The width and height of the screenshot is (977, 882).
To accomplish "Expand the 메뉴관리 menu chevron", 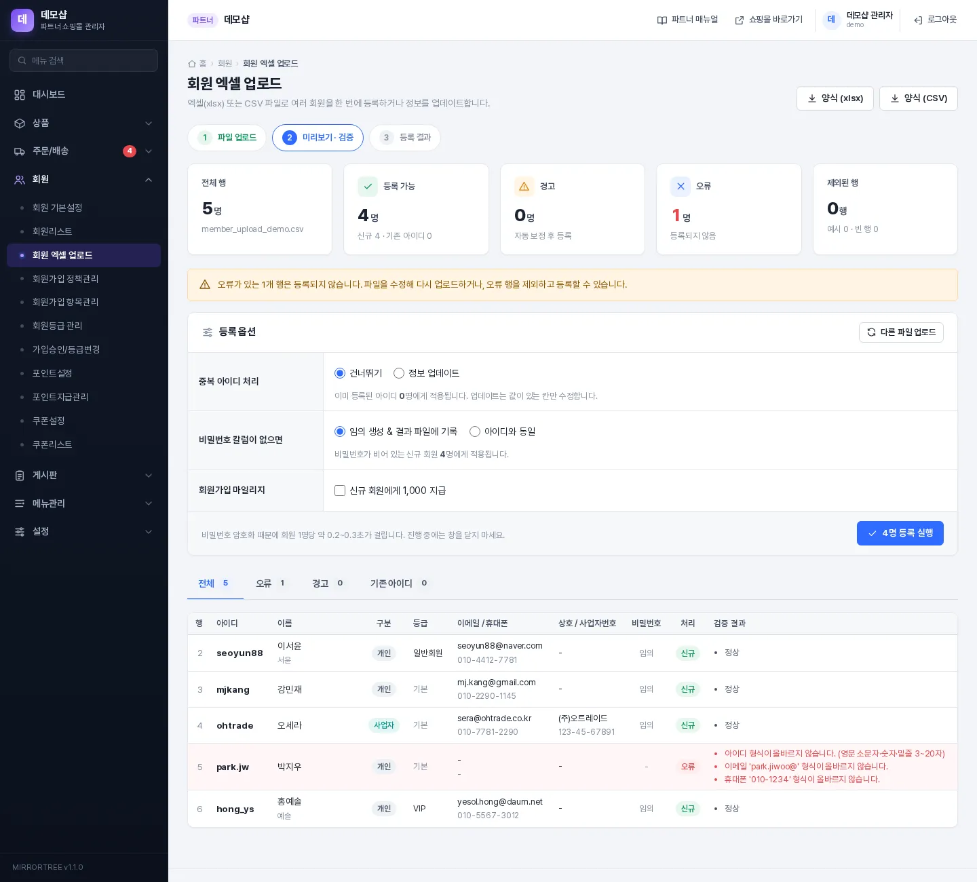I will point(149,503).
